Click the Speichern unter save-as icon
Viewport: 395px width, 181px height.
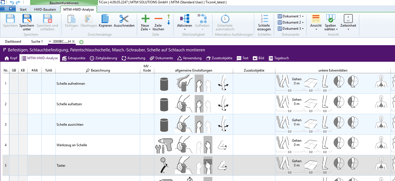tap(27, 19)
